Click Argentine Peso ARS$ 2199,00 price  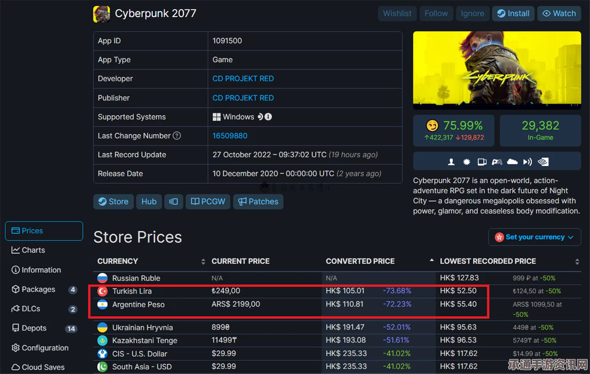(236, 304)
